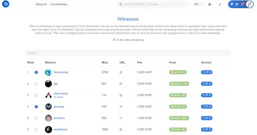Click ausbitbank feed badge $0.434 | 5h

tap(178, 130)
